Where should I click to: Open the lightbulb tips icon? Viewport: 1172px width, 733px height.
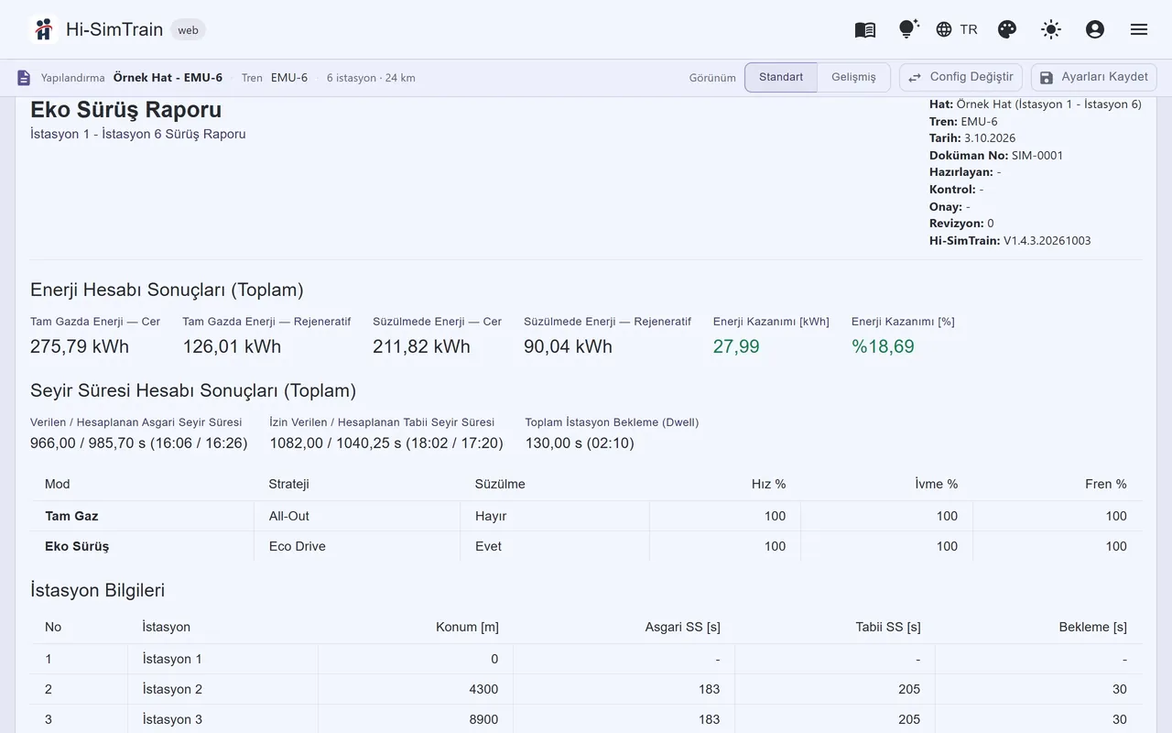(908, 29)
